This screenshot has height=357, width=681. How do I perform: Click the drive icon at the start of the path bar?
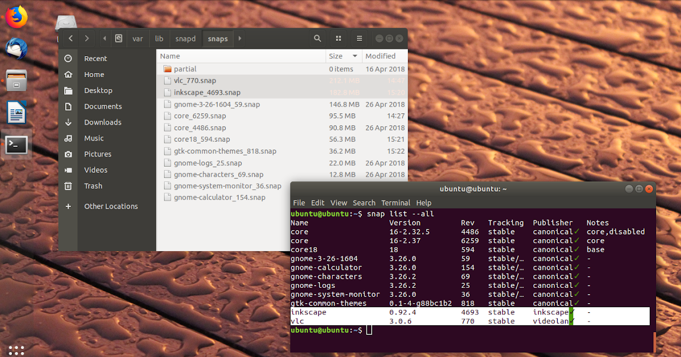118,38
